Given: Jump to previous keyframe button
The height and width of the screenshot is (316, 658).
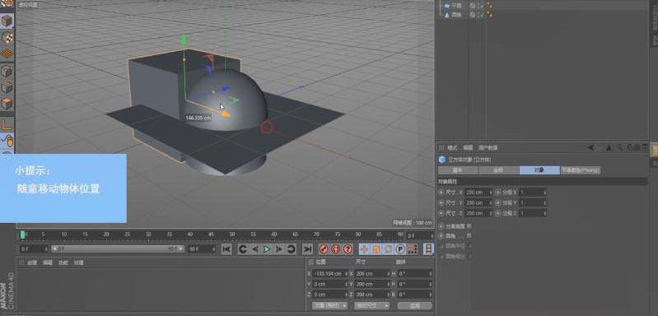Looking at the screenshot, I should (x=243, y=249).
